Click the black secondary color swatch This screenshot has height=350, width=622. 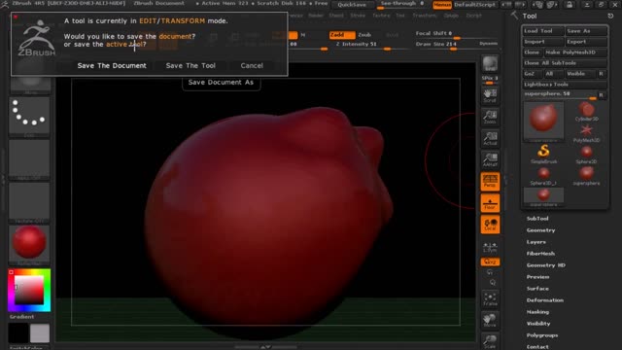[x=18, y=332]
